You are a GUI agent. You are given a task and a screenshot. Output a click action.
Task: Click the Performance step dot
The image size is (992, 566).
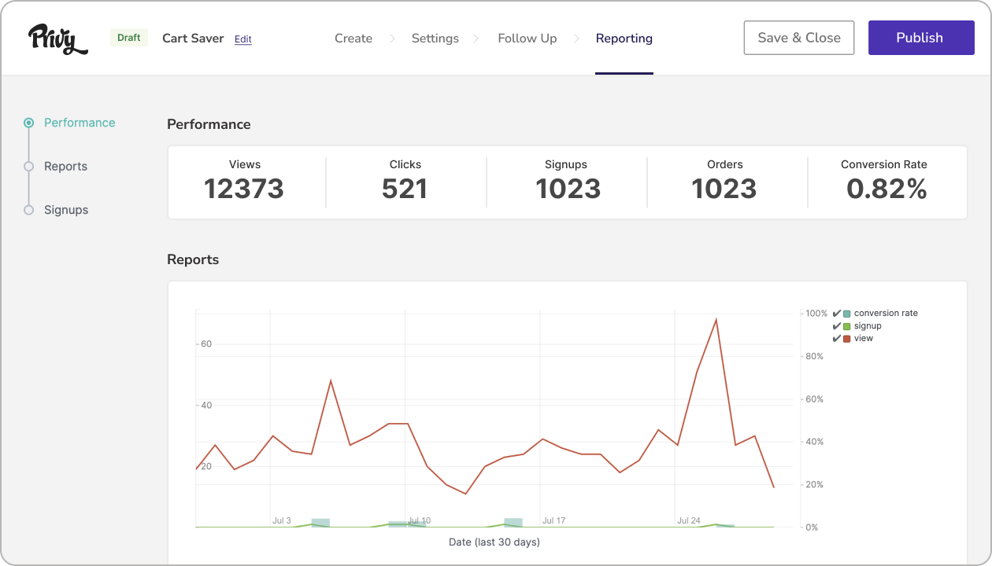tap(29, 123)
